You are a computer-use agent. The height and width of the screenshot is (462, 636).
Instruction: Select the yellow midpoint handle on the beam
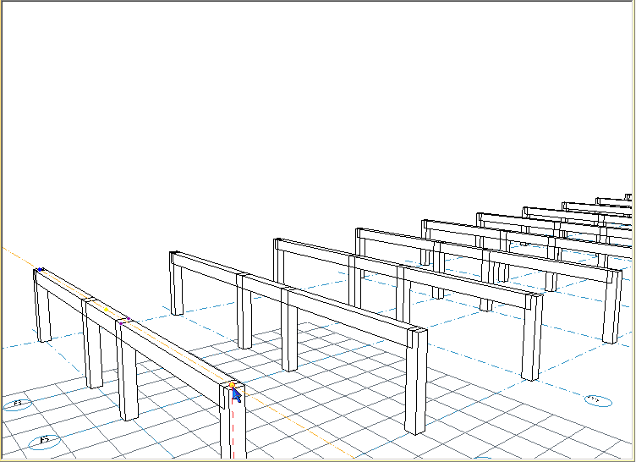coord(107,310)
